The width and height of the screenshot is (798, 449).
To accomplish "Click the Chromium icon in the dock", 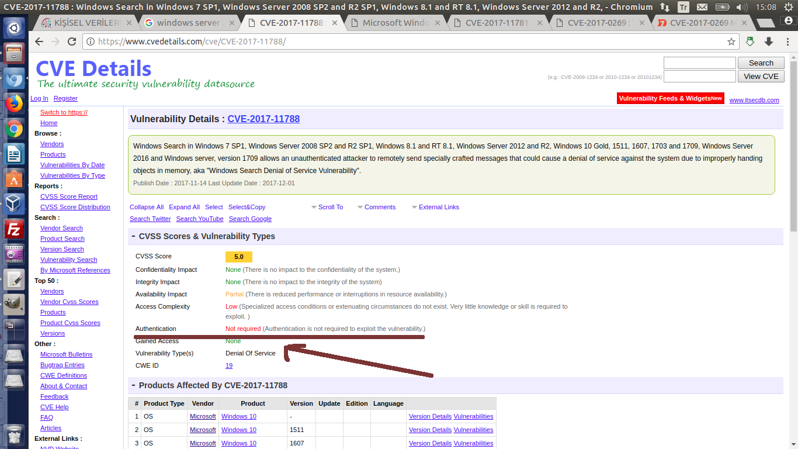I will tap(14, 79).
